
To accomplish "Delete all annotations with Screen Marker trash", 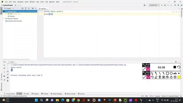I will 160,77.
